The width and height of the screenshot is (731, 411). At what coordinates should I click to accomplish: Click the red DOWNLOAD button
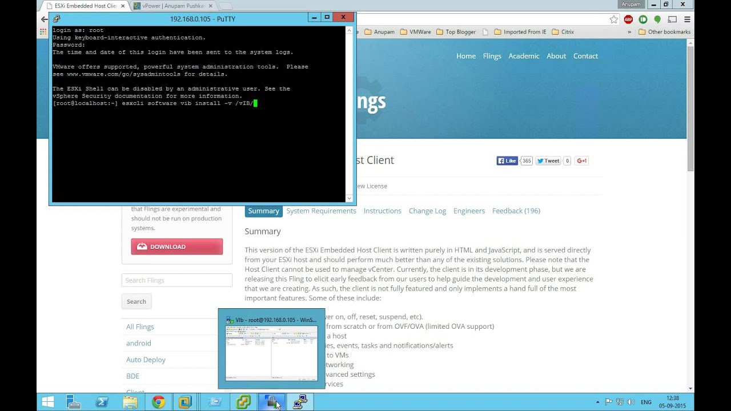(x=177, y=247)
